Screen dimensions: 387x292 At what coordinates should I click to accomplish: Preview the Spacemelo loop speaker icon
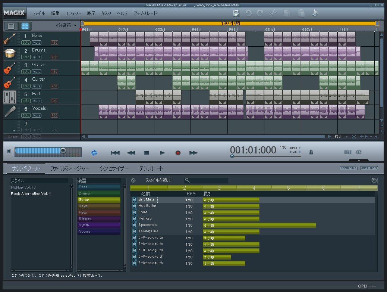134,225
